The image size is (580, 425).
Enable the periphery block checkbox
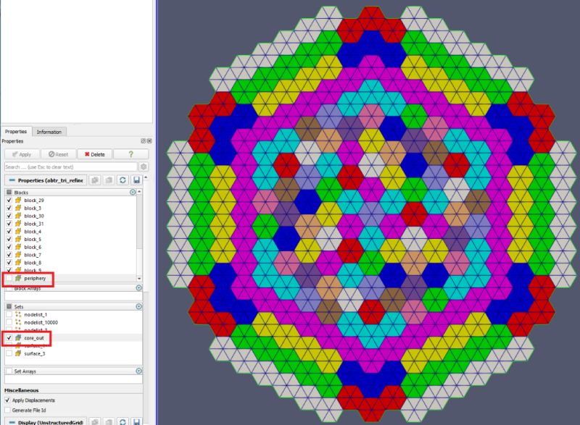pos(9,277)
